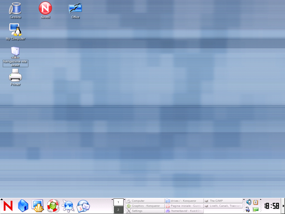Activate the Livelli, Canali, Tracciati window
The image size is (285, 214).
tap(223, 206)
